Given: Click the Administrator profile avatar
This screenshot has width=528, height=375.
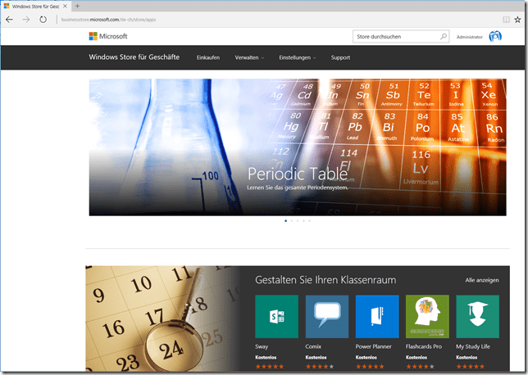Looking at the screenshot, I should pos(495,37).
